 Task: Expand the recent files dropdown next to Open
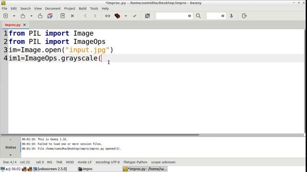(x=31, y=16)
